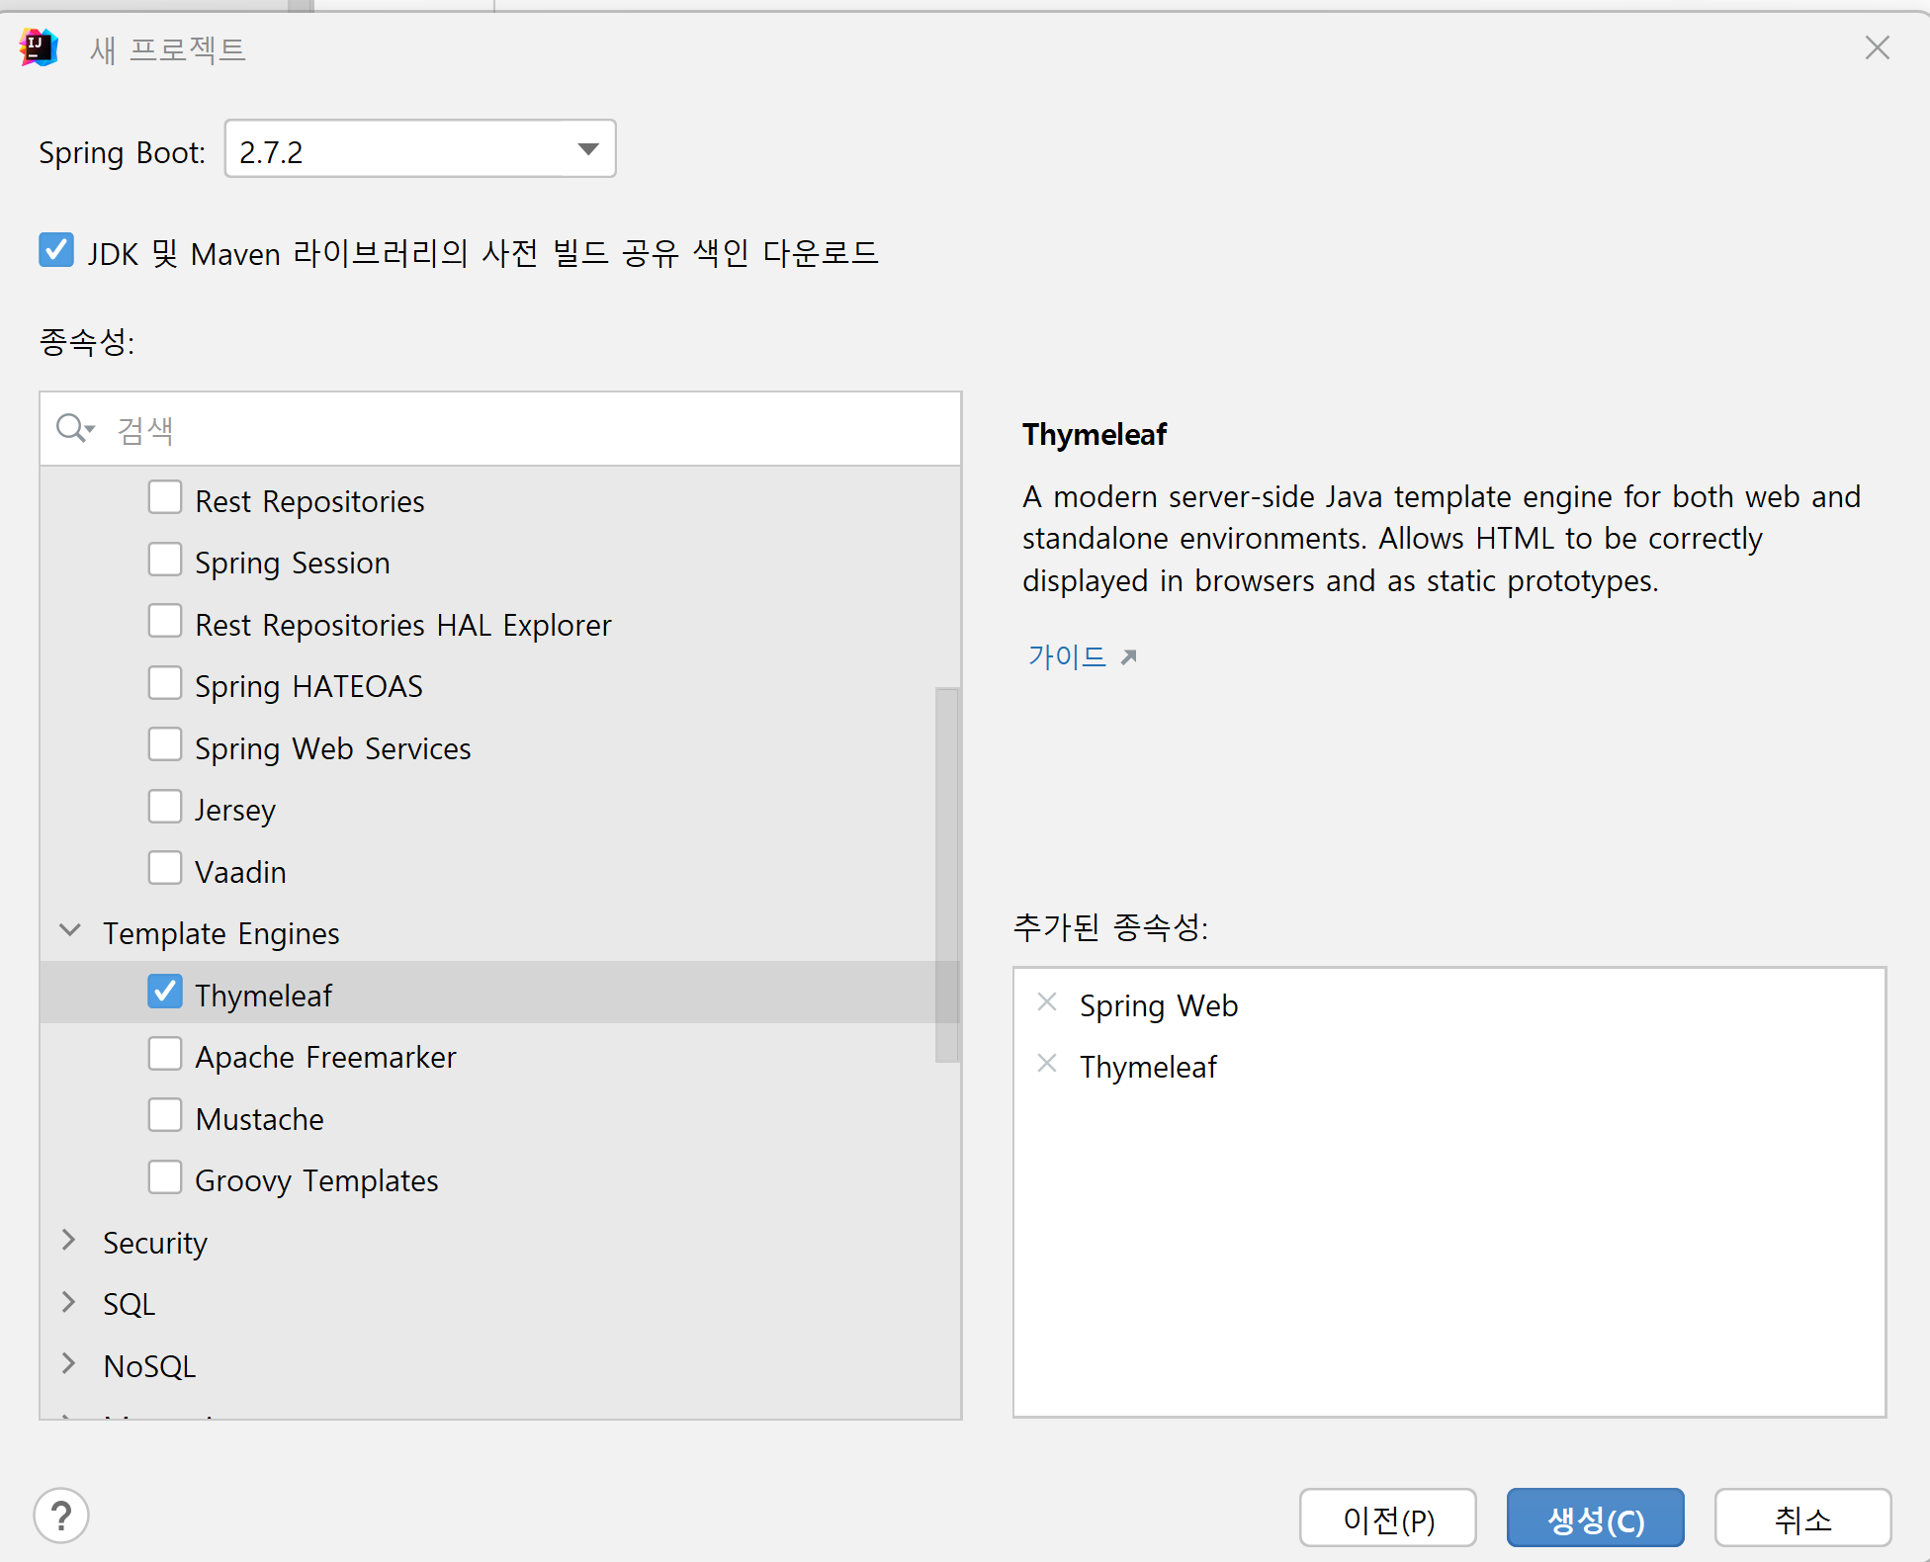The height and width of the screenshot is (1562, 1930).
Task: Expand the Security category
Action: tap(70, 1240)
